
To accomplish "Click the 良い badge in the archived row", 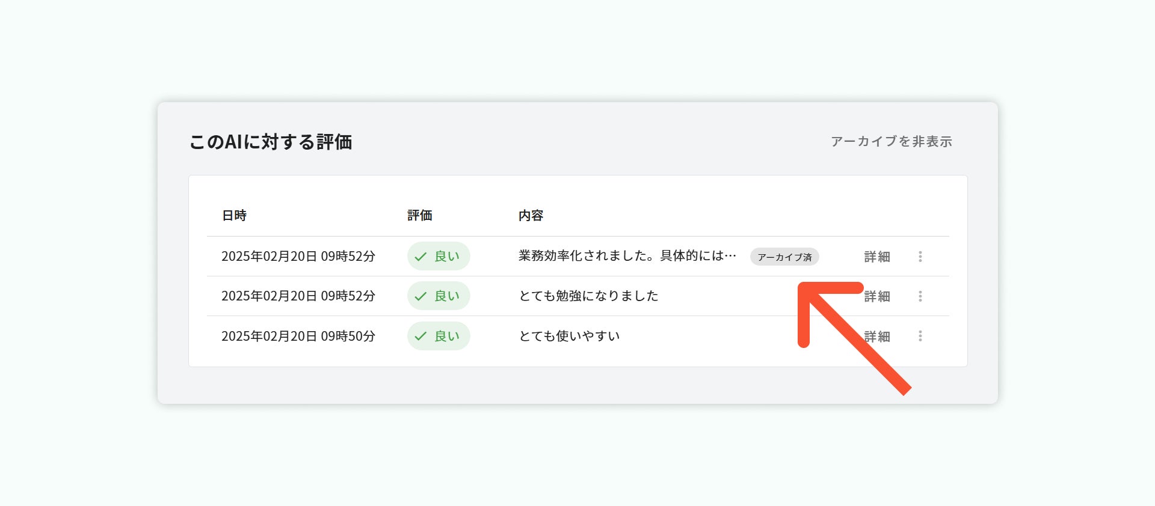I will (x=439, y=257).
